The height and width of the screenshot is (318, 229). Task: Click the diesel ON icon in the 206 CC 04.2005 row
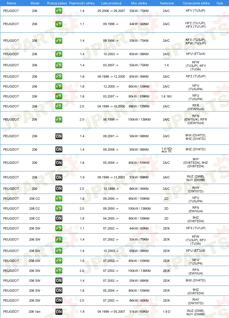[59, 218]
